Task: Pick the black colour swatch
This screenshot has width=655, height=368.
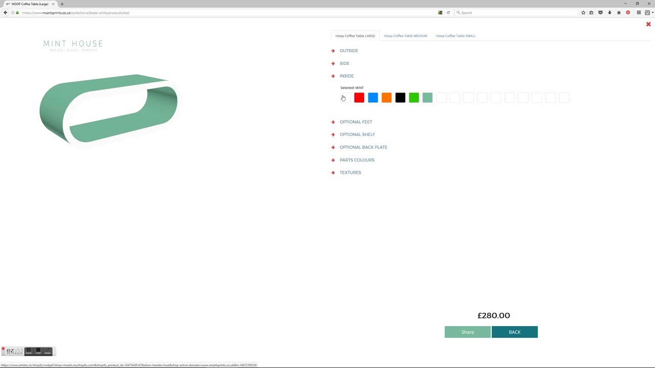Action: (400, 98)
